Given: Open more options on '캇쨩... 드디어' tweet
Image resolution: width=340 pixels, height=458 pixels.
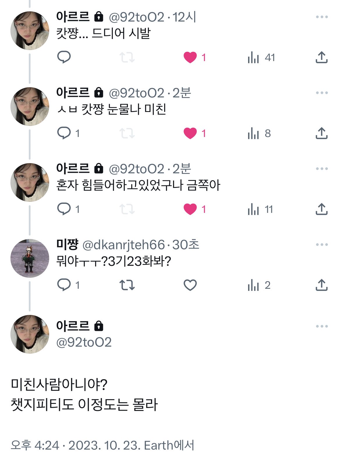Looking at the screenshot, I should [x=322, y=17].
